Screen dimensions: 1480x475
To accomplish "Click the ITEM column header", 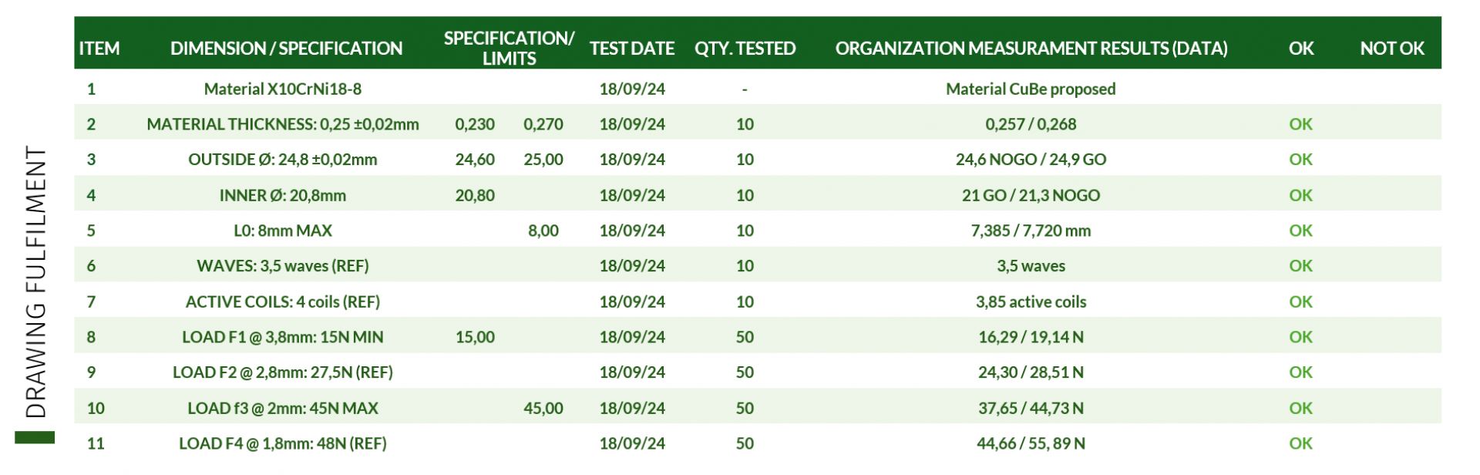I will (x=99, y=49).
